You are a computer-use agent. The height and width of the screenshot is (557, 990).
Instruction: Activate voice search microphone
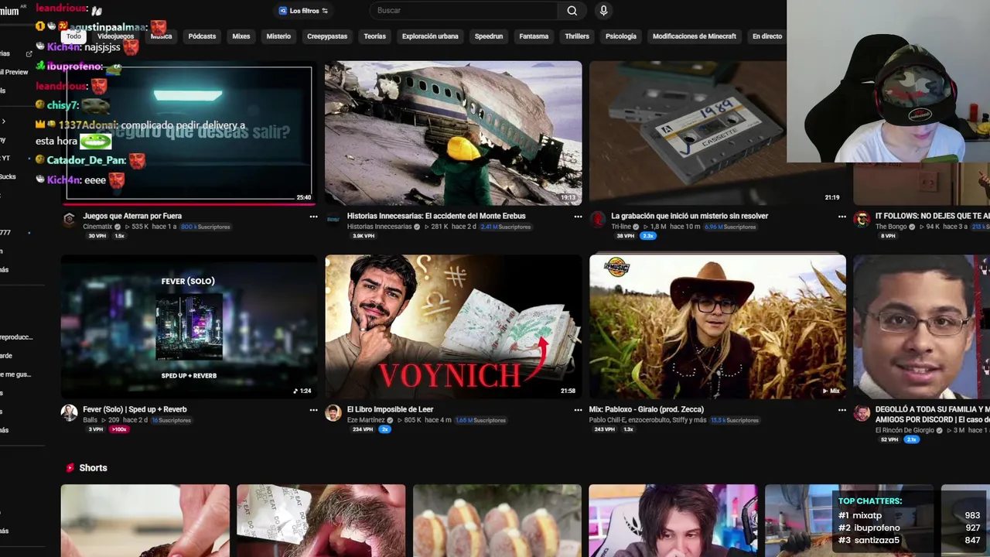[604, 11]
